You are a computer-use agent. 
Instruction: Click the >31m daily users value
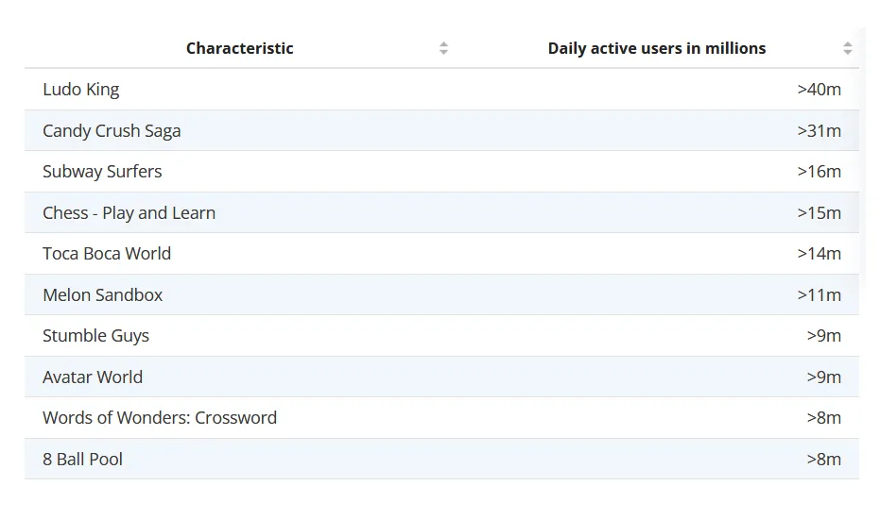pyautogui.click(x=819, y=131)
